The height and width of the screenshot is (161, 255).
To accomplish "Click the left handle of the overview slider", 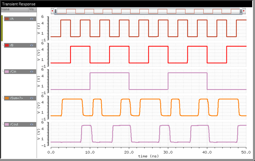I will coord(55,11).
